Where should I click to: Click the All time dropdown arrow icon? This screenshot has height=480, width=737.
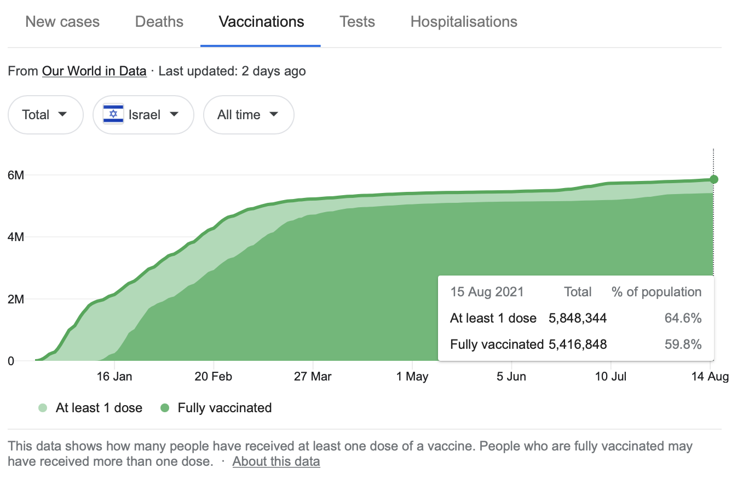point(274,114)
